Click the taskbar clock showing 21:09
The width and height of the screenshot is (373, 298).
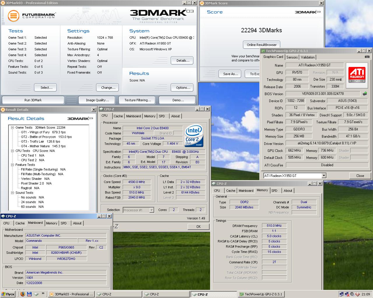coord(366,294)
